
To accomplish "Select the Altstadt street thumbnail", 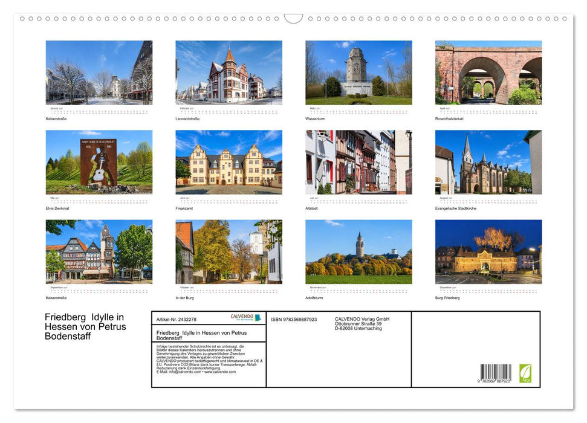I will click(358, 162).
